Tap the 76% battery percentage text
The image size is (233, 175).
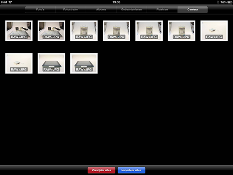223,2
